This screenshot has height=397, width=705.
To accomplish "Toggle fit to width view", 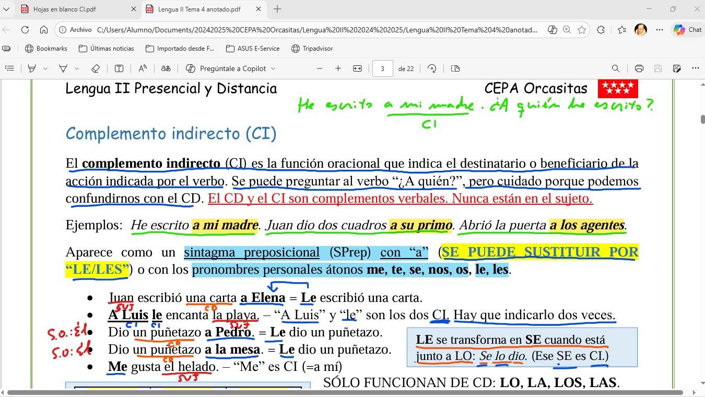I will tap(357, 68).
